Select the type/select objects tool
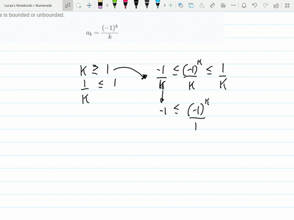This screenshot has height=220, width=294. (x=67, y=5)
